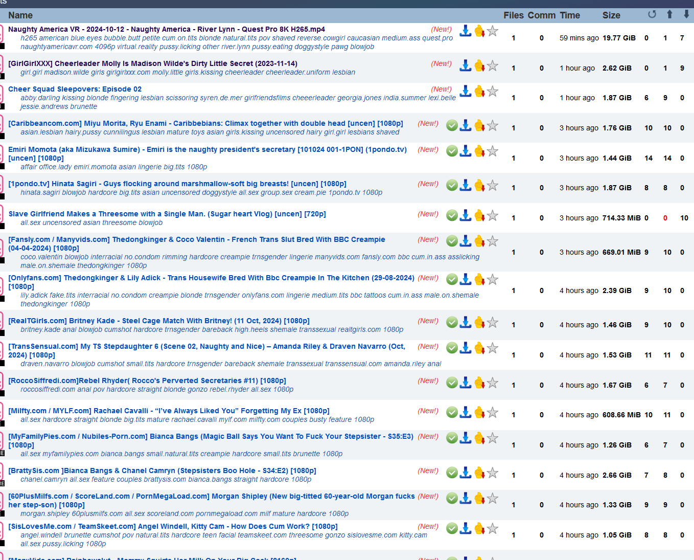This screenshot has height=560, width=694.
Task: Sort torrents by Size column
Action: 611,15
